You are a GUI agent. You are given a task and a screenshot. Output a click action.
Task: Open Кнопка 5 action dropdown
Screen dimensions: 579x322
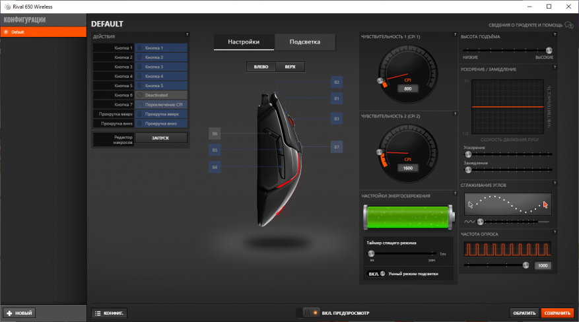[161, 86]
